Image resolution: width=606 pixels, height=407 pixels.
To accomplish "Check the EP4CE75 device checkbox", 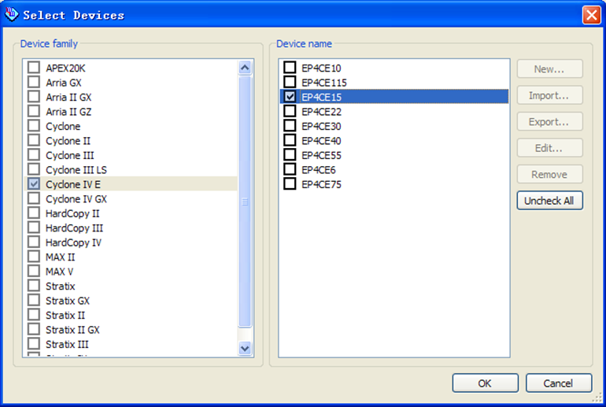I will 290,183.
